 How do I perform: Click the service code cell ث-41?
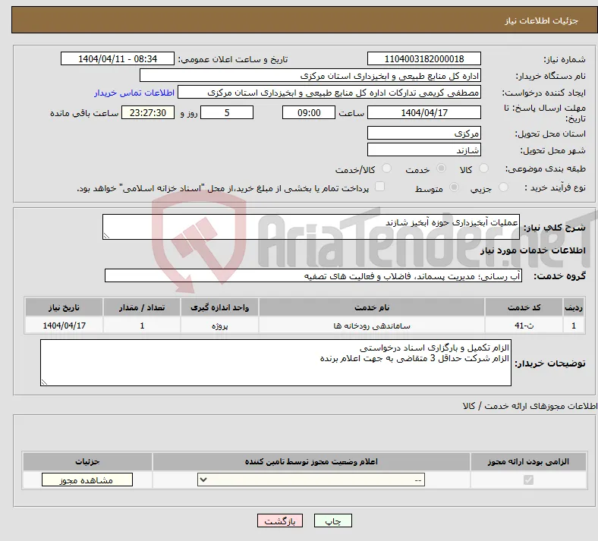point(524,326)
